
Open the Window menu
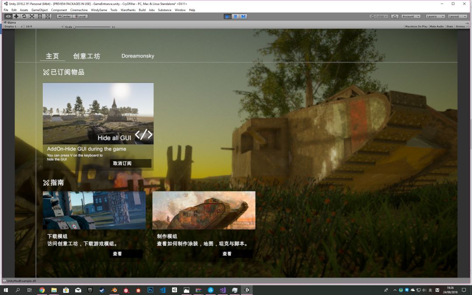click(x=180, y=10)
